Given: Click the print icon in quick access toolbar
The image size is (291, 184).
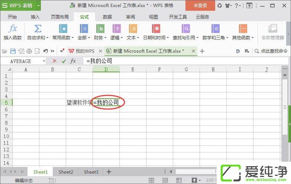Looking at the screenshot, I should click(29, 51).
